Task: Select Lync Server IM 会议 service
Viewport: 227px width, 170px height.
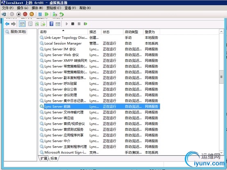Action: point(99,49)
